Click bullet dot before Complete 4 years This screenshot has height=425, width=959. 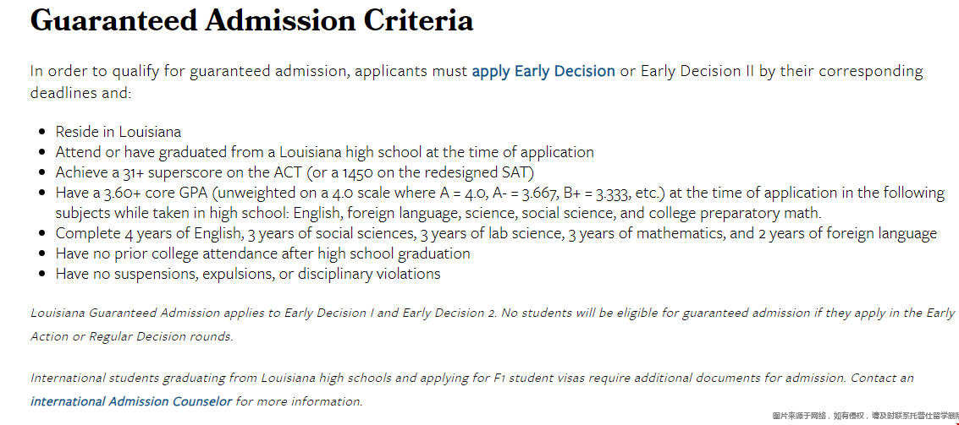coord(41,234)
